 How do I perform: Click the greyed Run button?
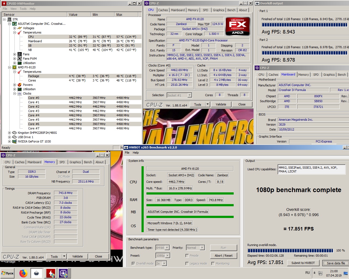pyautogui.click(x=224, y=248)
